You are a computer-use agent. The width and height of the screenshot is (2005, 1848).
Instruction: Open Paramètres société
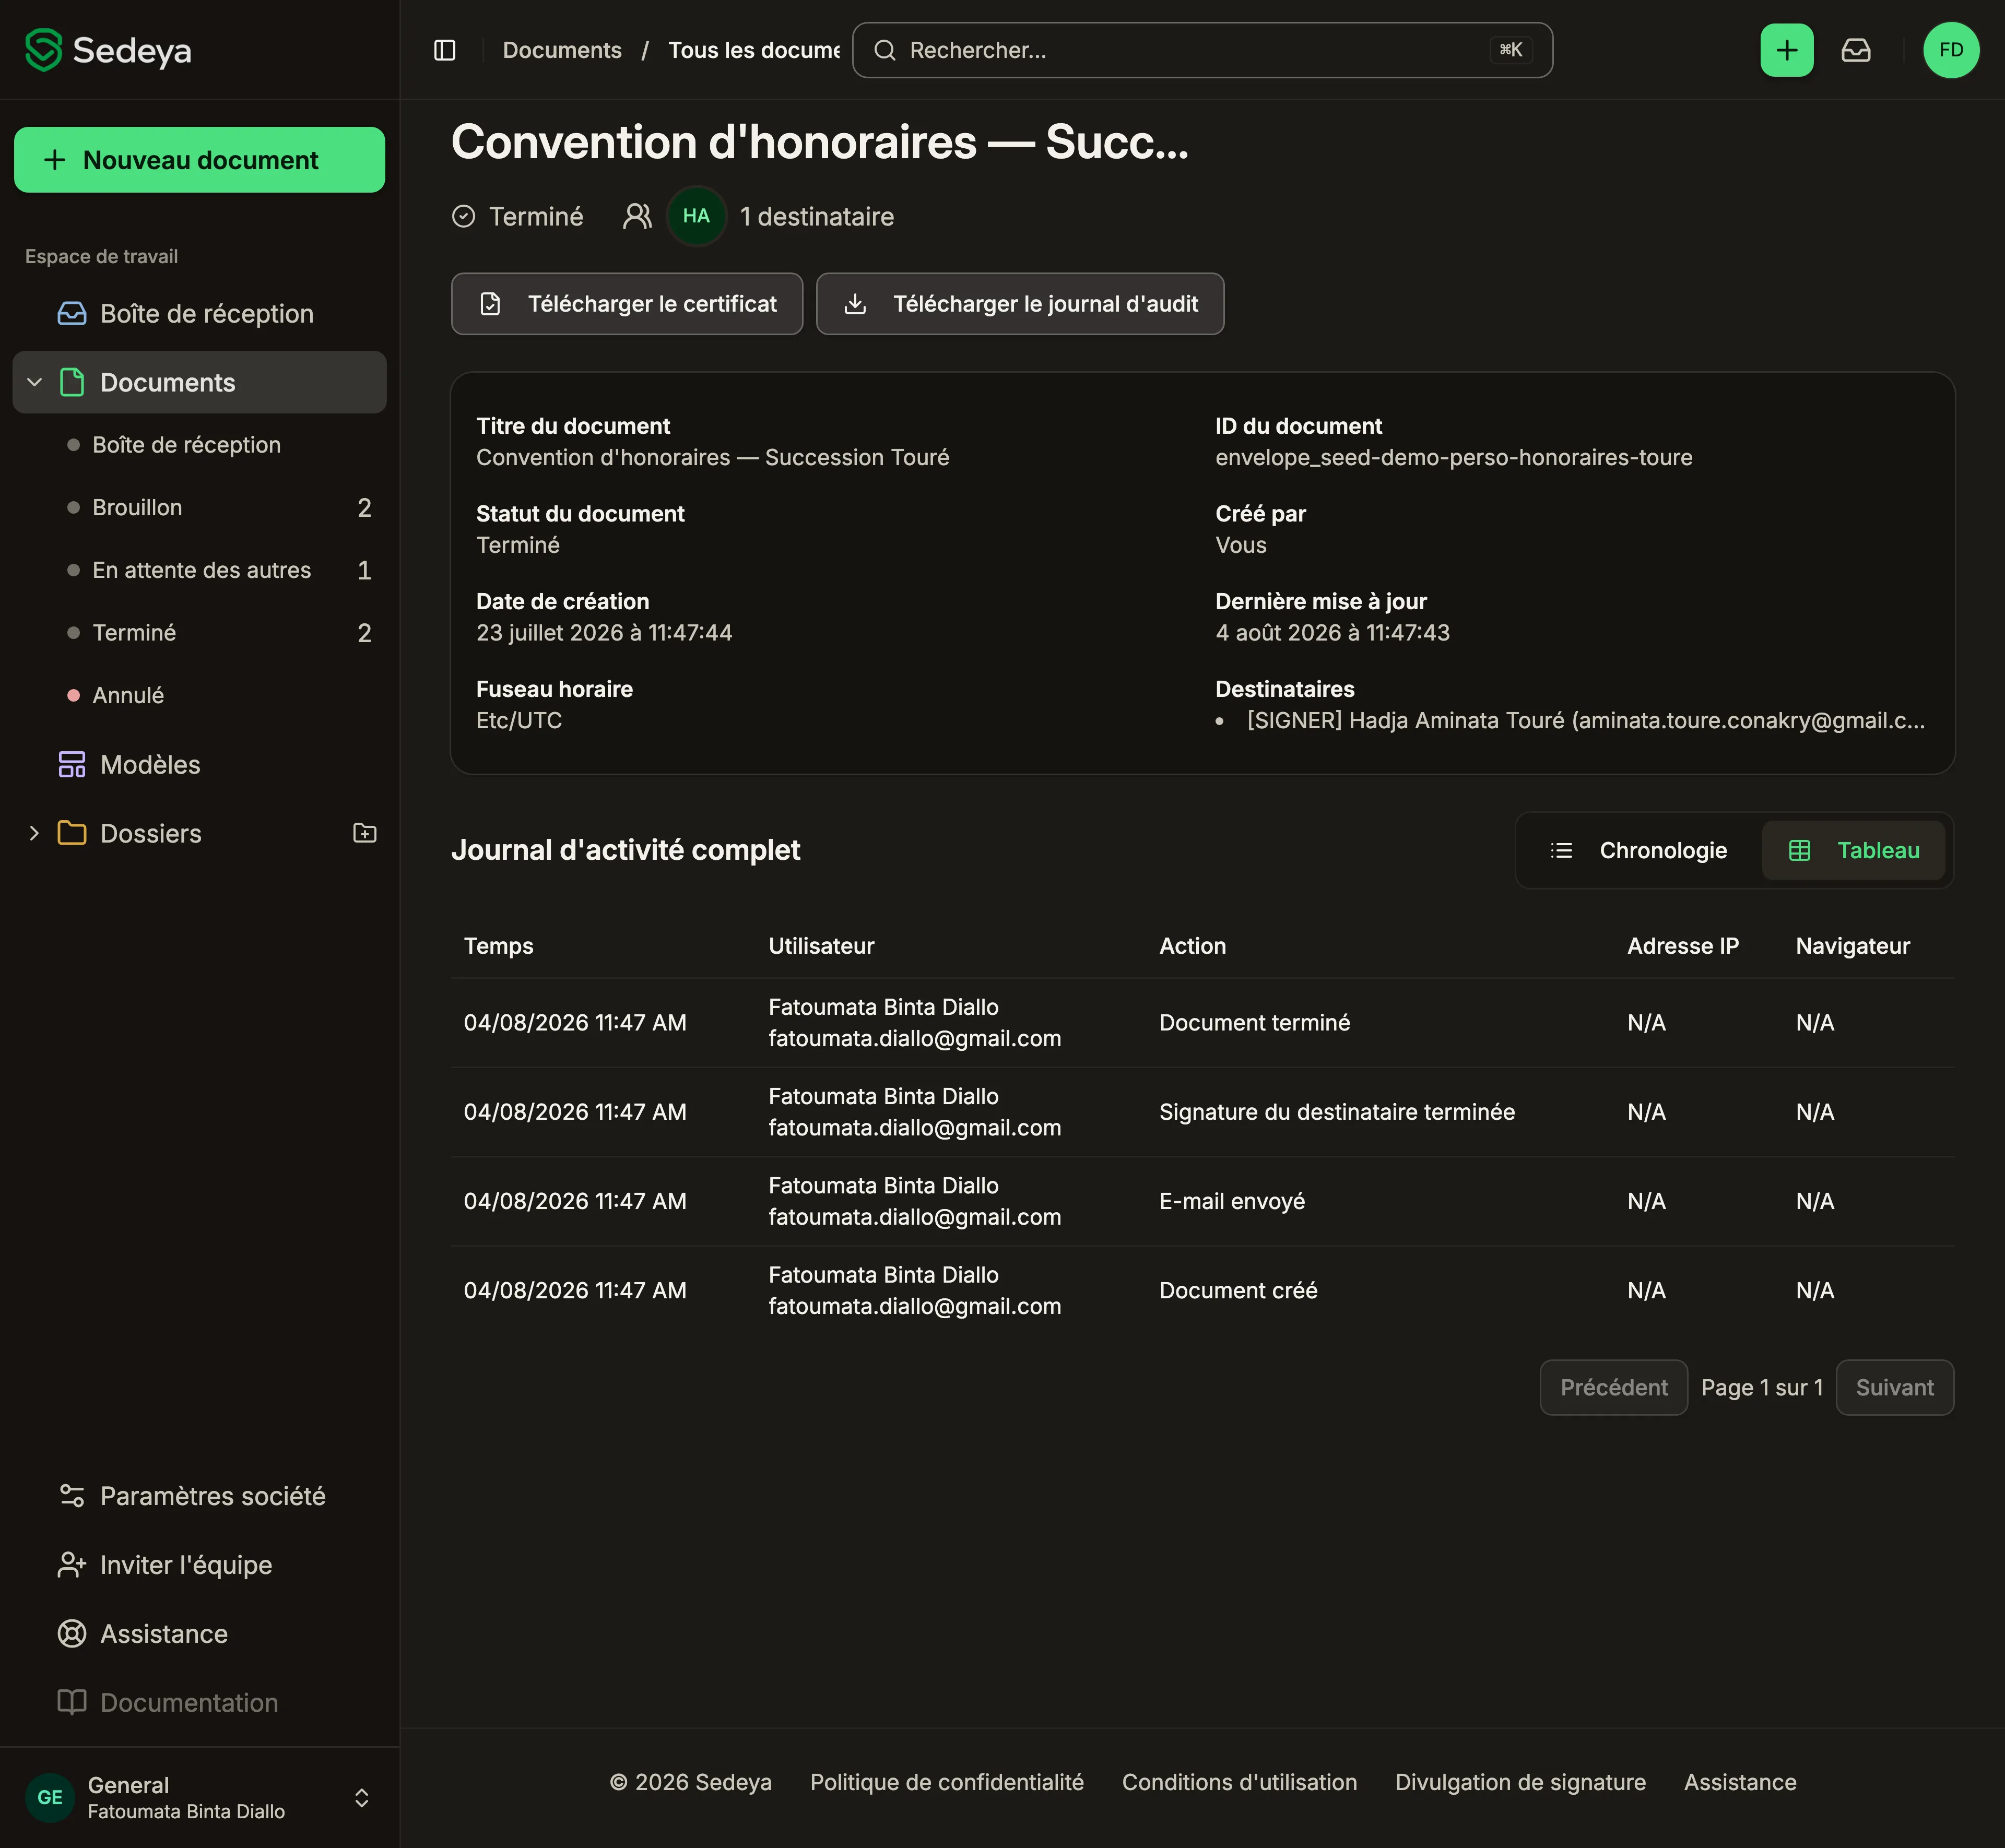coord(199,1495)
